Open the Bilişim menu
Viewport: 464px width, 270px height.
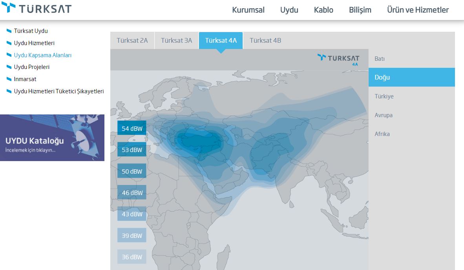click(360, 10)
